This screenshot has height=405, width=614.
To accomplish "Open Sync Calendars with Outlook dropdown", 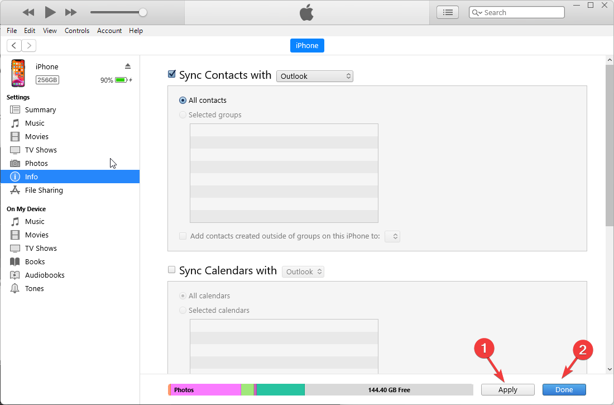I will tap(303, 271).
